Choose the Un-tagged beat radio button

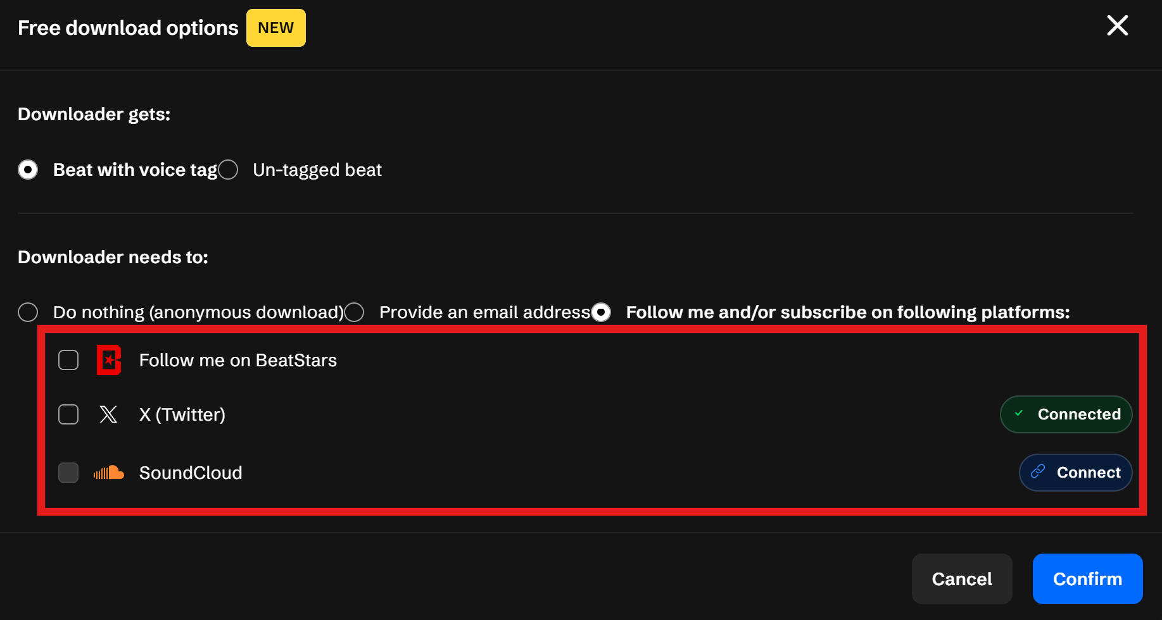tap(228, 170)
